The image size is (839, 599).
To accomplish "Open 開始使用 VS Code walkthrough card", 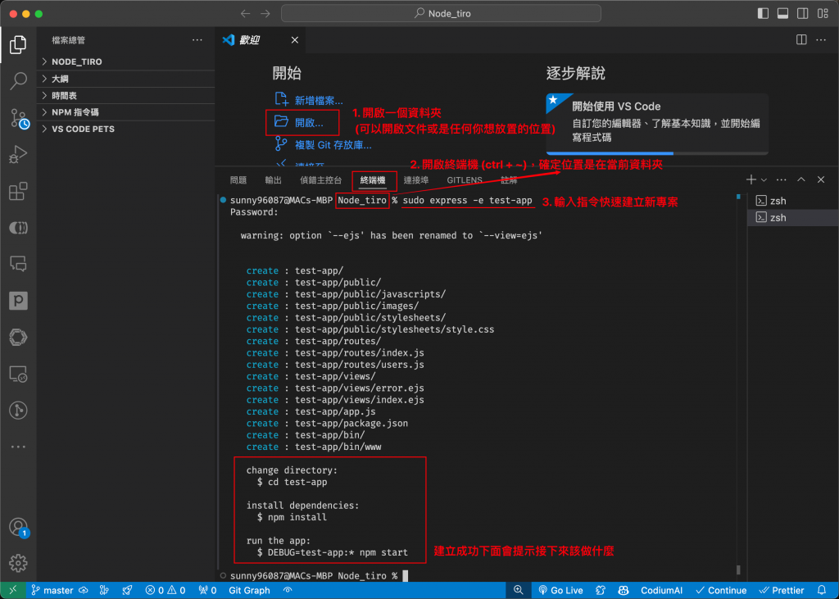I will [657, 124].
